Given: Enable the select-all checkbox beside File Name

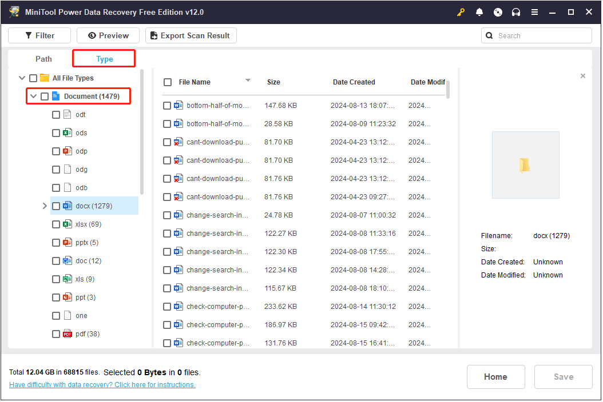Looking at the screenshot, I should [x=168, y=82].
